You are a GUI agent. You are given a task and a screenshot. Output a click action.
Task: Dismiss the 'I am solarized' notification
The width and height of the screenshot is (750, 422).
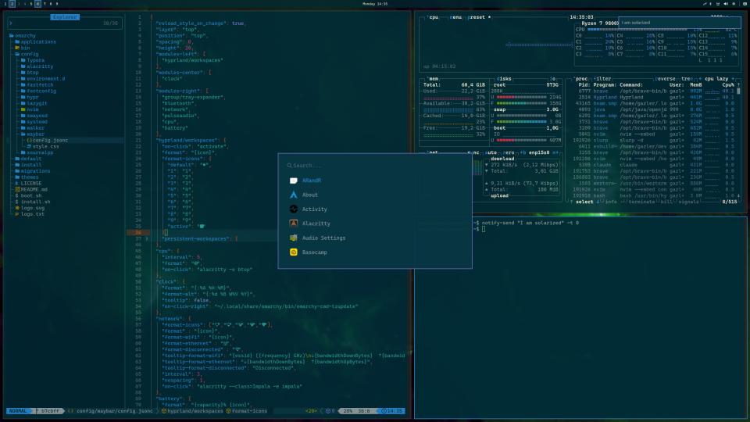pyautogui.click(x=679, y=23)
